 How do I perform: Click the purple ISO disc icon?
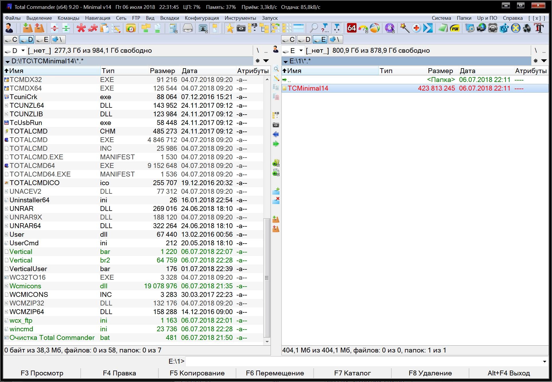pos(389,28)
